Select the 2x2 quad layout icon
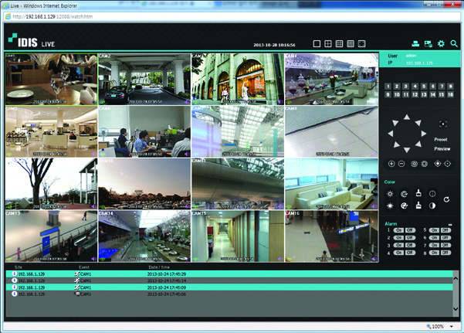 (x=327, y=44)
